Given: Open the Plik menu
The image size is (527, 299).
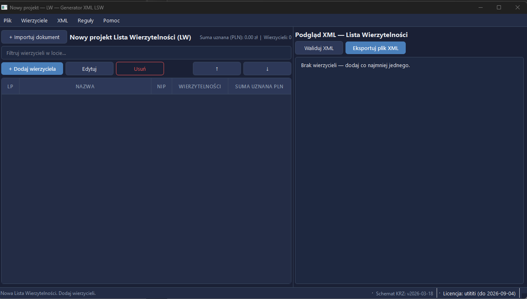Looking at the screenshot, I should point(8,20).
